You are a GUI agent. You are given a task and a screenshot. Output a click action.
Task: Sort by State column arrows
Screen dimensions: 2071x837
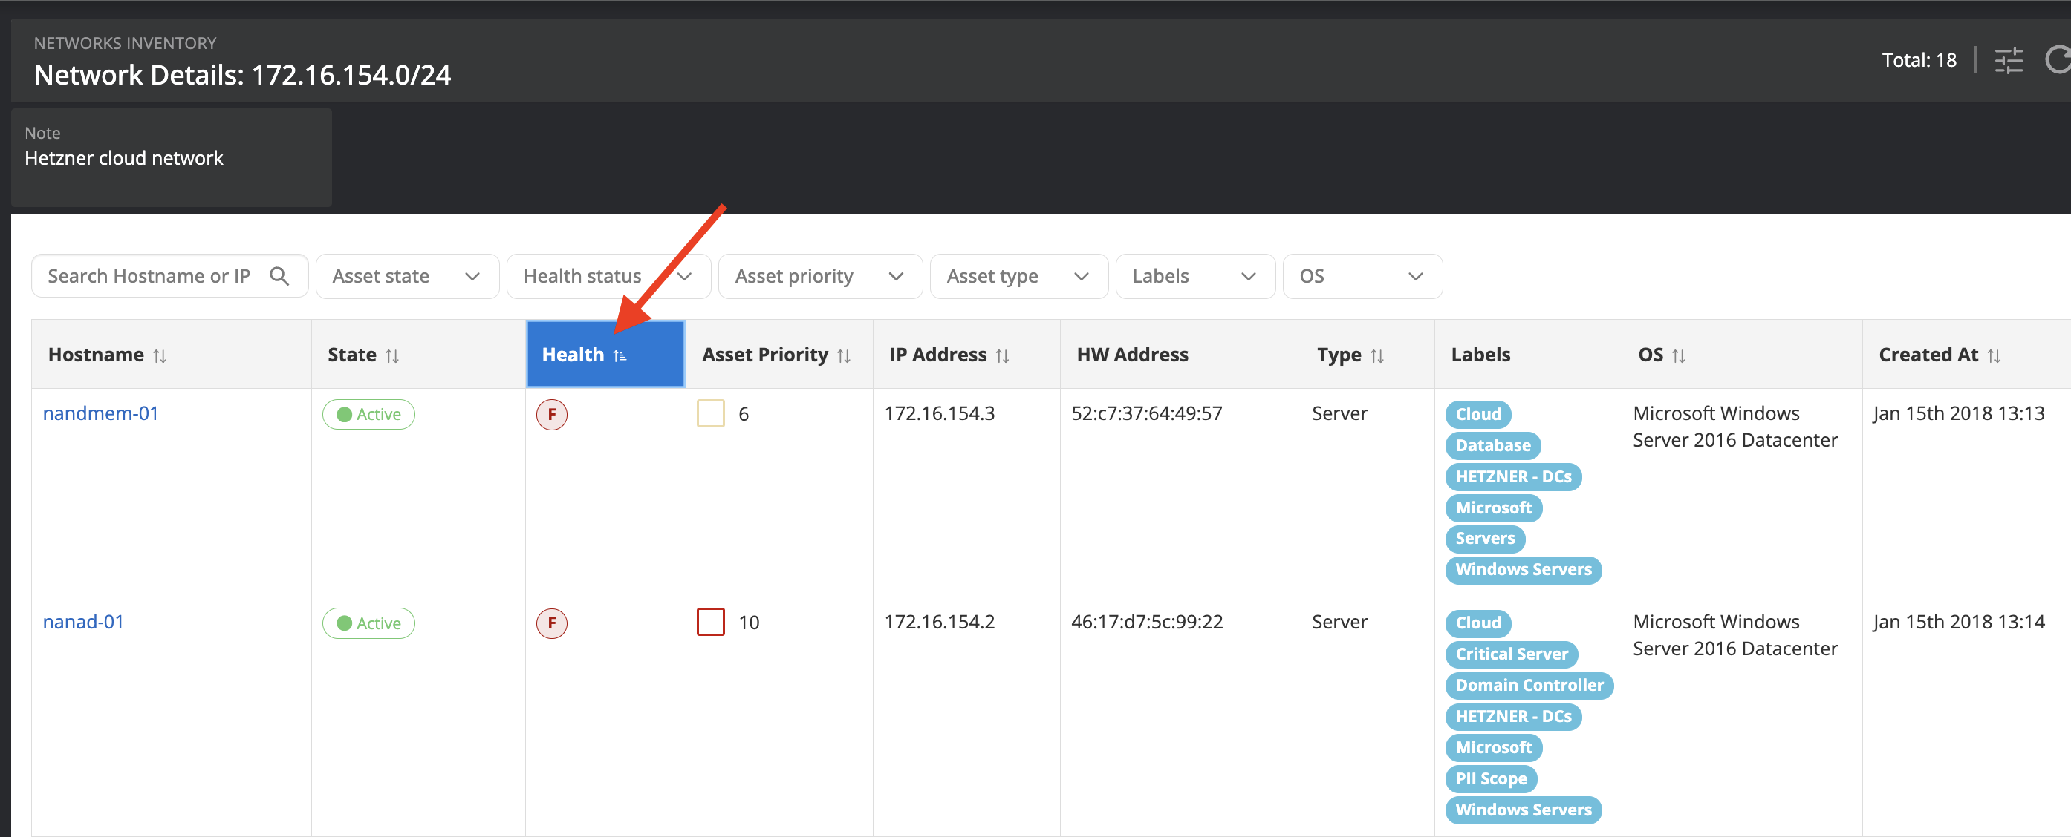(x=392, y=356)
